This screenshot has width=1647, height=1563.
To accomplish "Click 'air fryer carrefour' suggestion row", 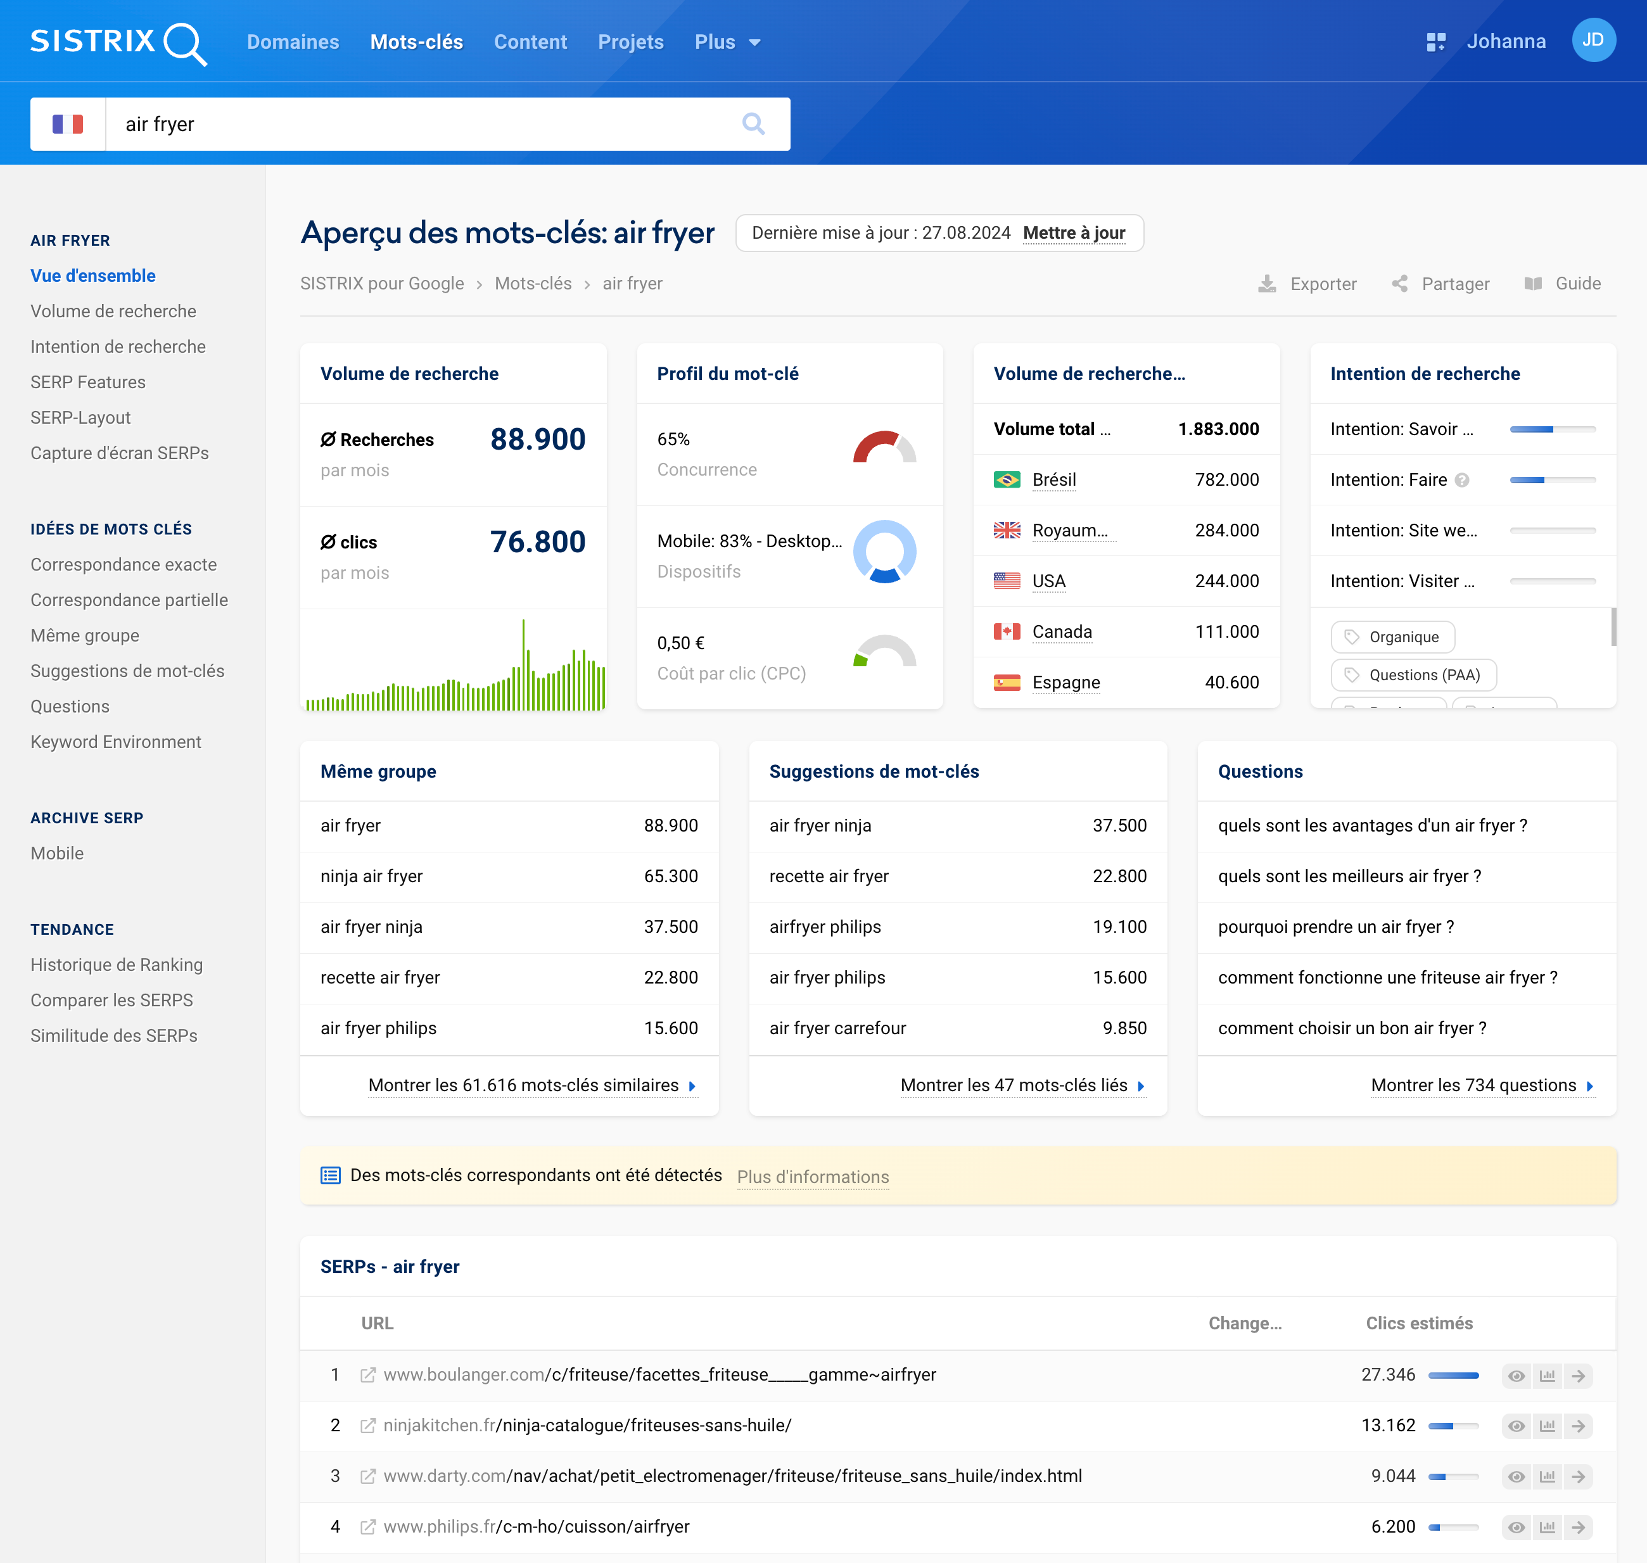I will 958,1028.
